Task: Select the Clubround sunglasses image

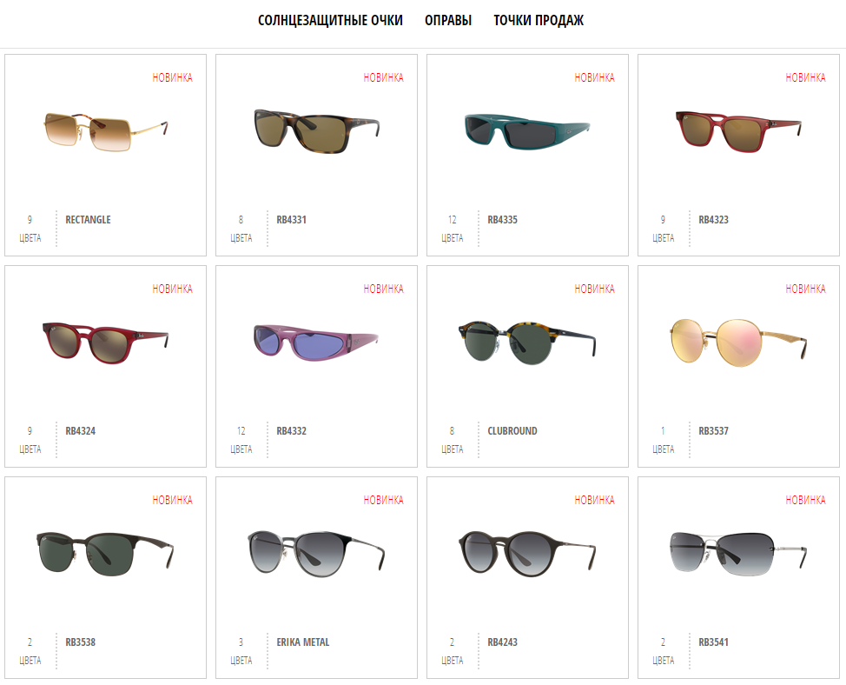Action: [x=527, y=342]
